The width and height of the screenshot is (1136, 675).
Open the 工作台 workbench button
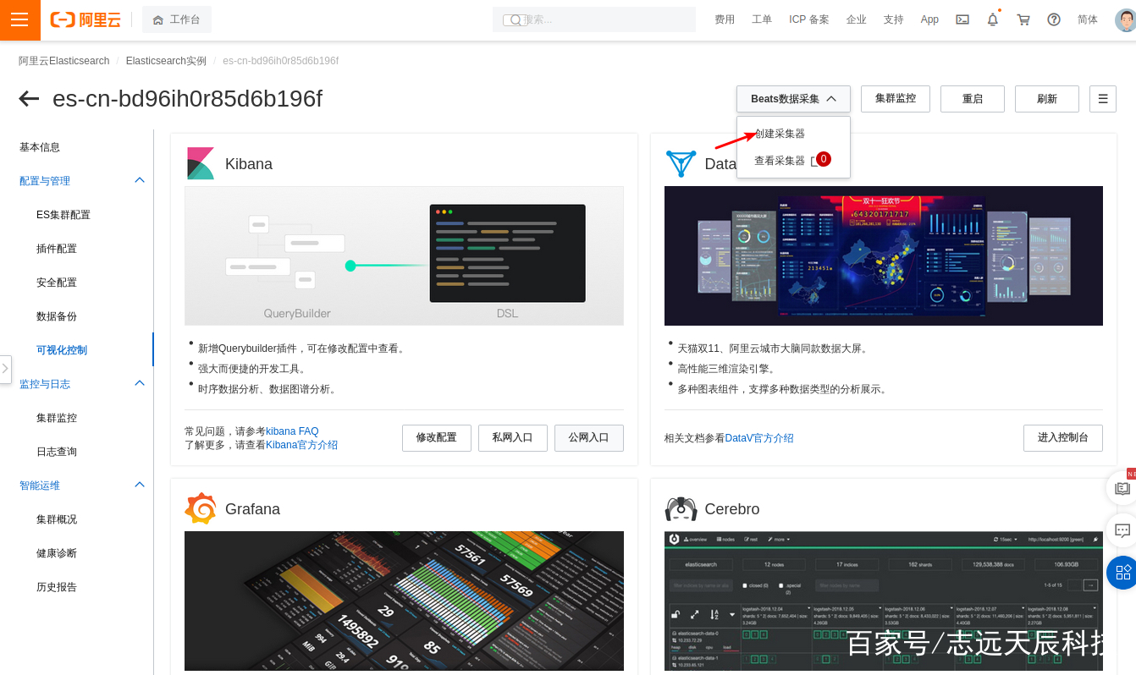[177, 19]
